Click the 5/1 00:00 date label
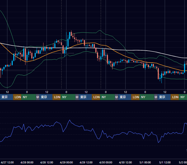This screenshot has width=187, height=165. click(145, 162)
